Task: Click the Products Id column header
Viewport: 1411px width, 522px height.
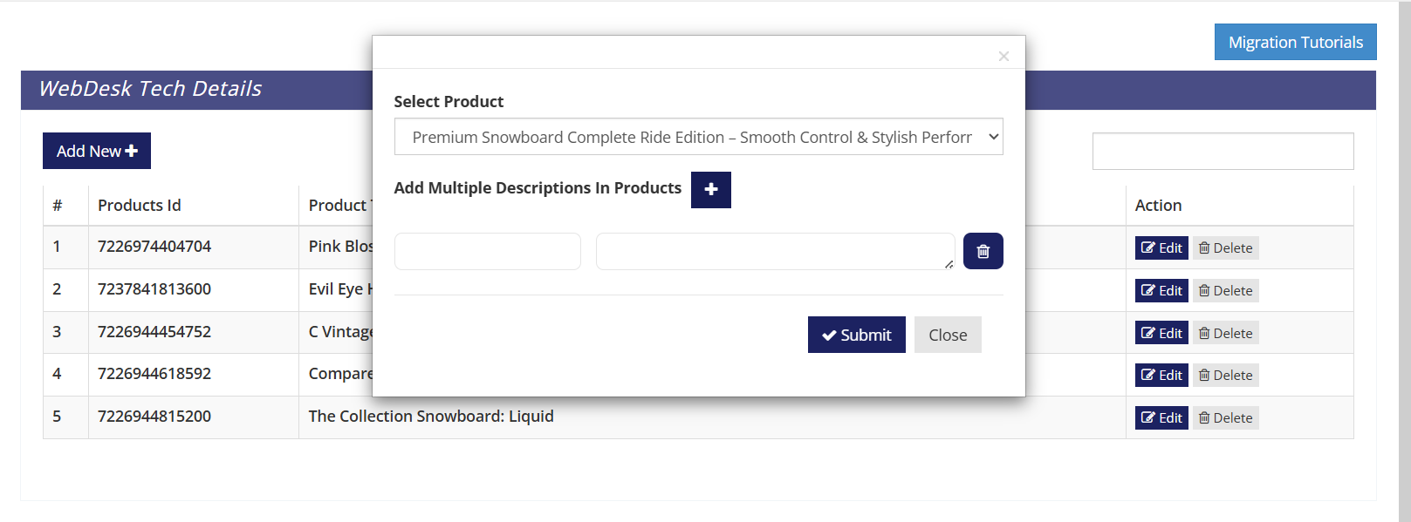Action: (140, 206)
